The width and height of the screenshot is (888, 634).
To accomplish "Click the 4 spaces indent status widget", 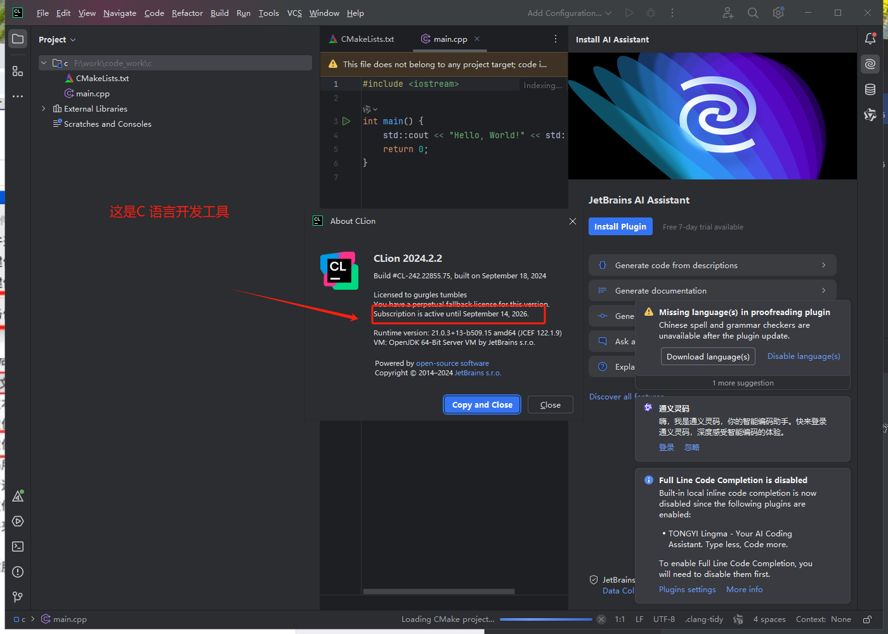I will coord(769,619).
